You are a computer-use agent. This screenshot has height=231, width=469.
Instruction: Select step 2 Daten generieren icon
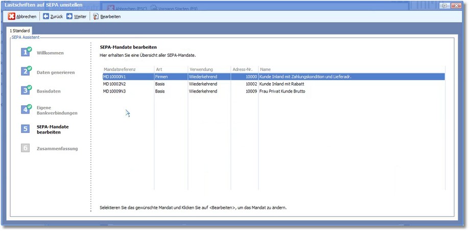point(26,72)
